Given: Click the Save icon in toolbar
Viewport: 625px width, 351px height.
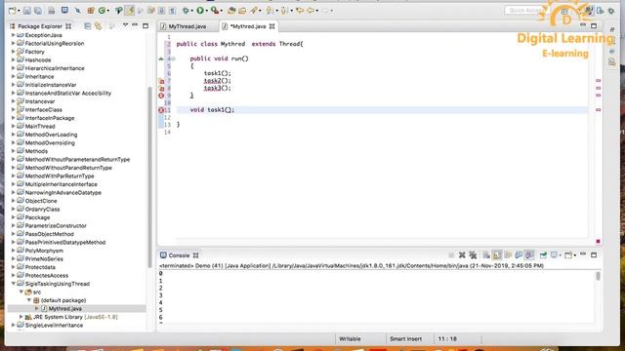Looking at the screenshot, I should [26, 11].
